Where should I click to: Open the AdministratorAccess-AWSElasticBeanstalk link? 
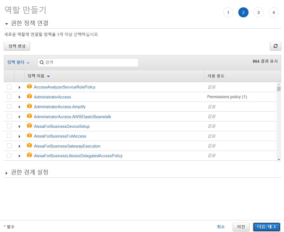pyautogui.click(x=73, y=117)
